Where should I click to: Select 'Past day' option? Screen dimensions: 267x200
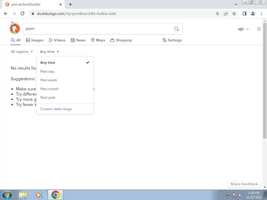coord(65,71)
